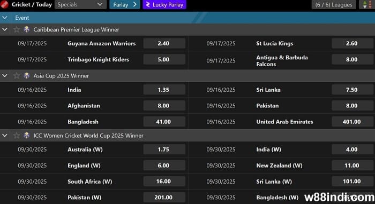
Task: Open Lucky Parlay
Action: (x=164, y=4)
